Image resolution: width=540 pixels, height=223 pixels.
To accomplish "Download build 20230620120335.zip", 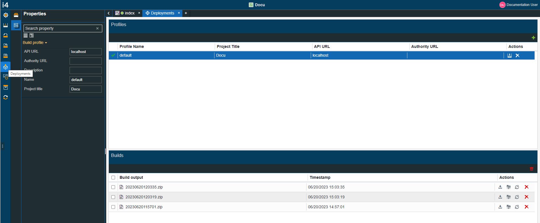I will (x=500, y=187).
